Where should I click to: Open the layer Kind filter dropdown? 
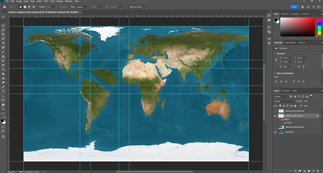click(281, 96)
